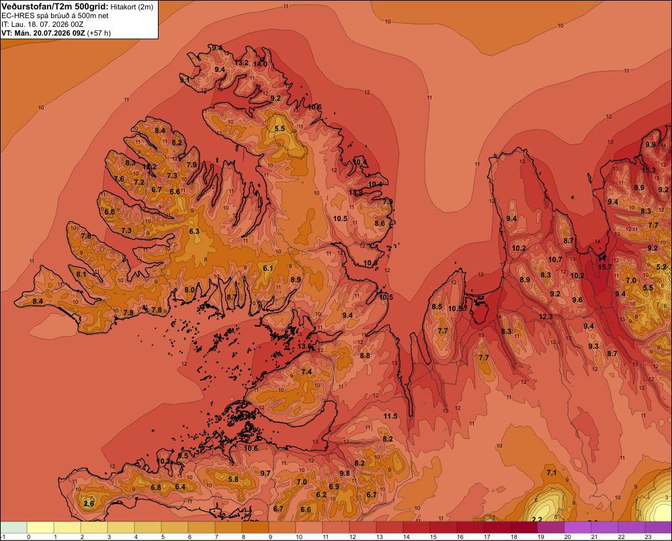This screenshot has width=672, height=541.
Task: Click the orange legend swatch between 8 and 9
Action: [x=255, y=528]
